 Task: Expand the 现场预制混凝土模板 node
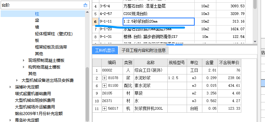24,60
